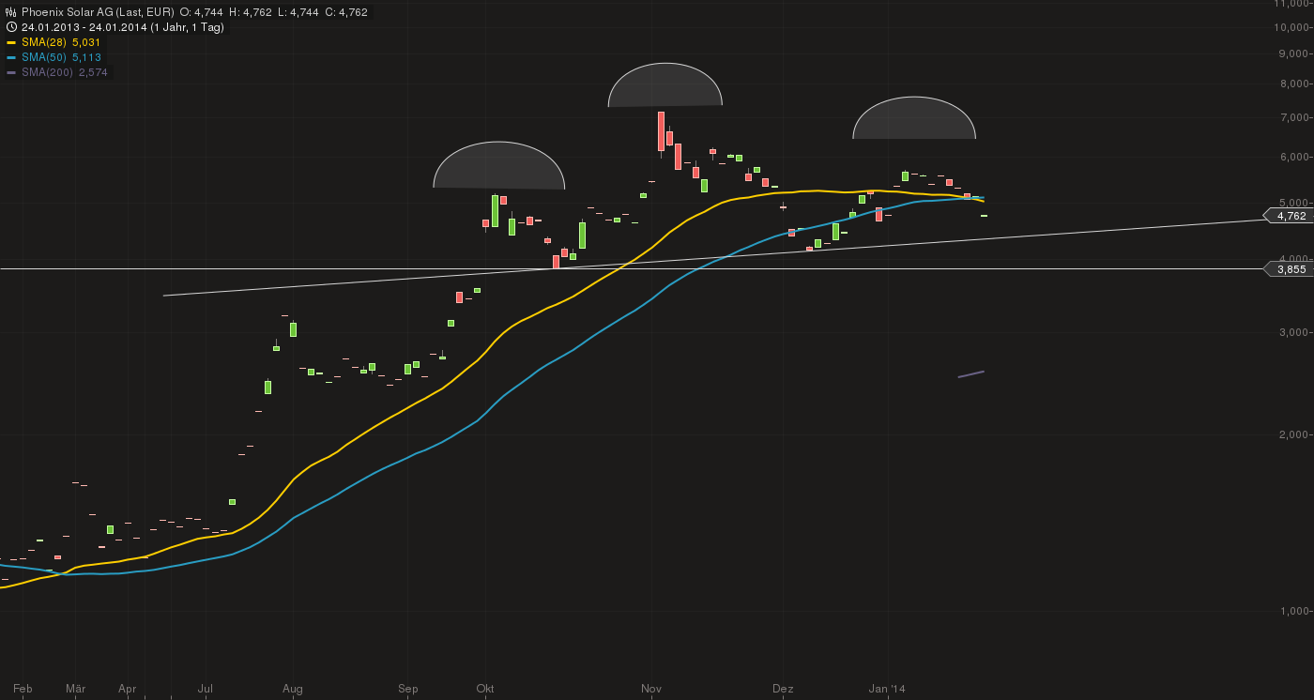Click the Dez label on the time axis
This screenshot has width=1314, height=700.
(x=783, y=689)
